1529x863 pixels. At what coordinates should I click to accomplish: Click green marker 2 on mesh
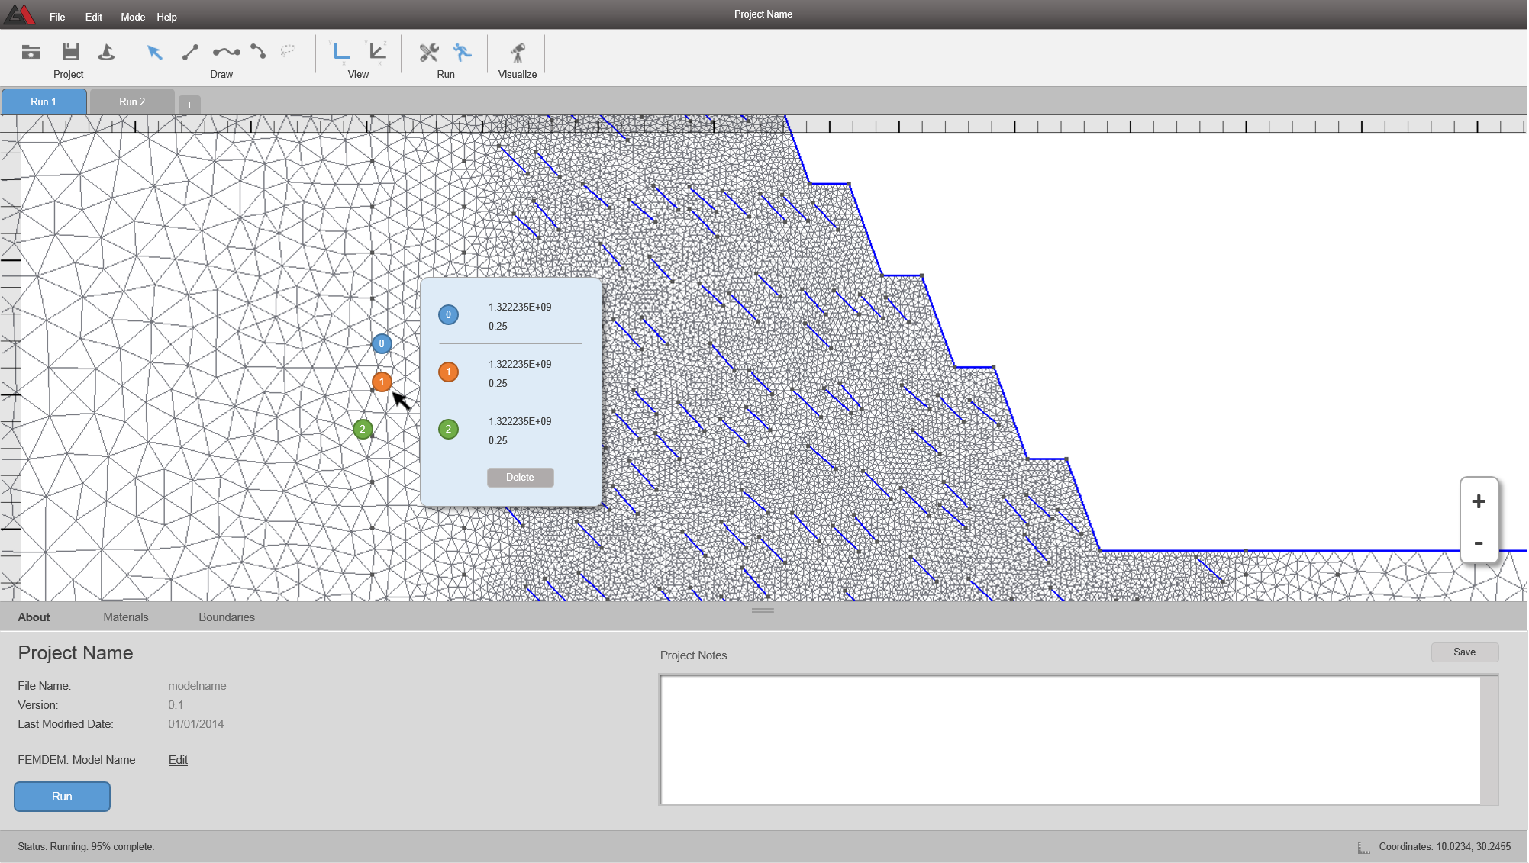[x=363, y=429]
